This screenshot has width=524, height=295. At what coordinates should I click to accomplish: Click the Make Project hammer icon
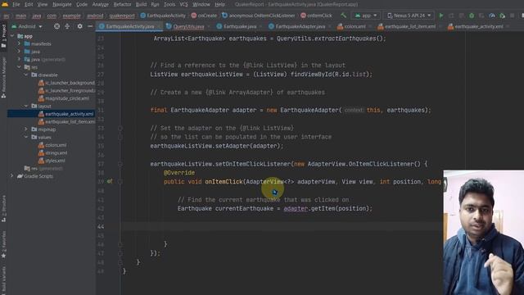[344, 16]
